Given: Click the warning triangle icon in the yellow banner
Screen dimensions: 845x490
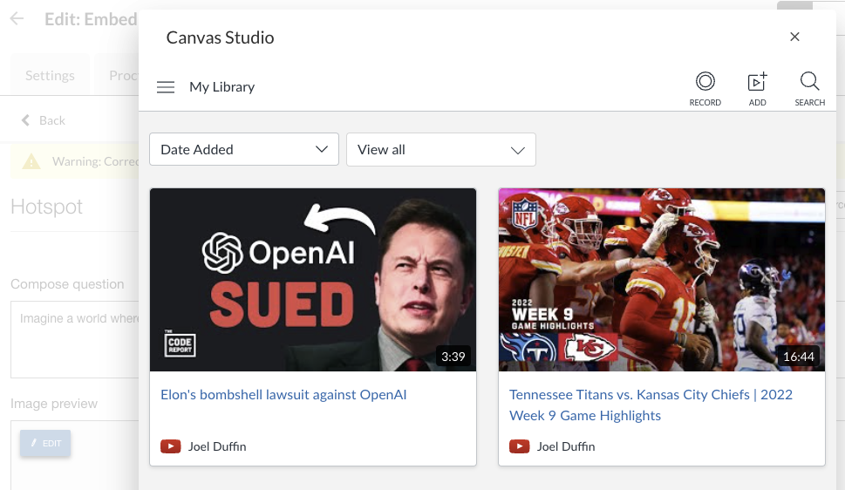Looking at the screenshot, I should point(31,161).
